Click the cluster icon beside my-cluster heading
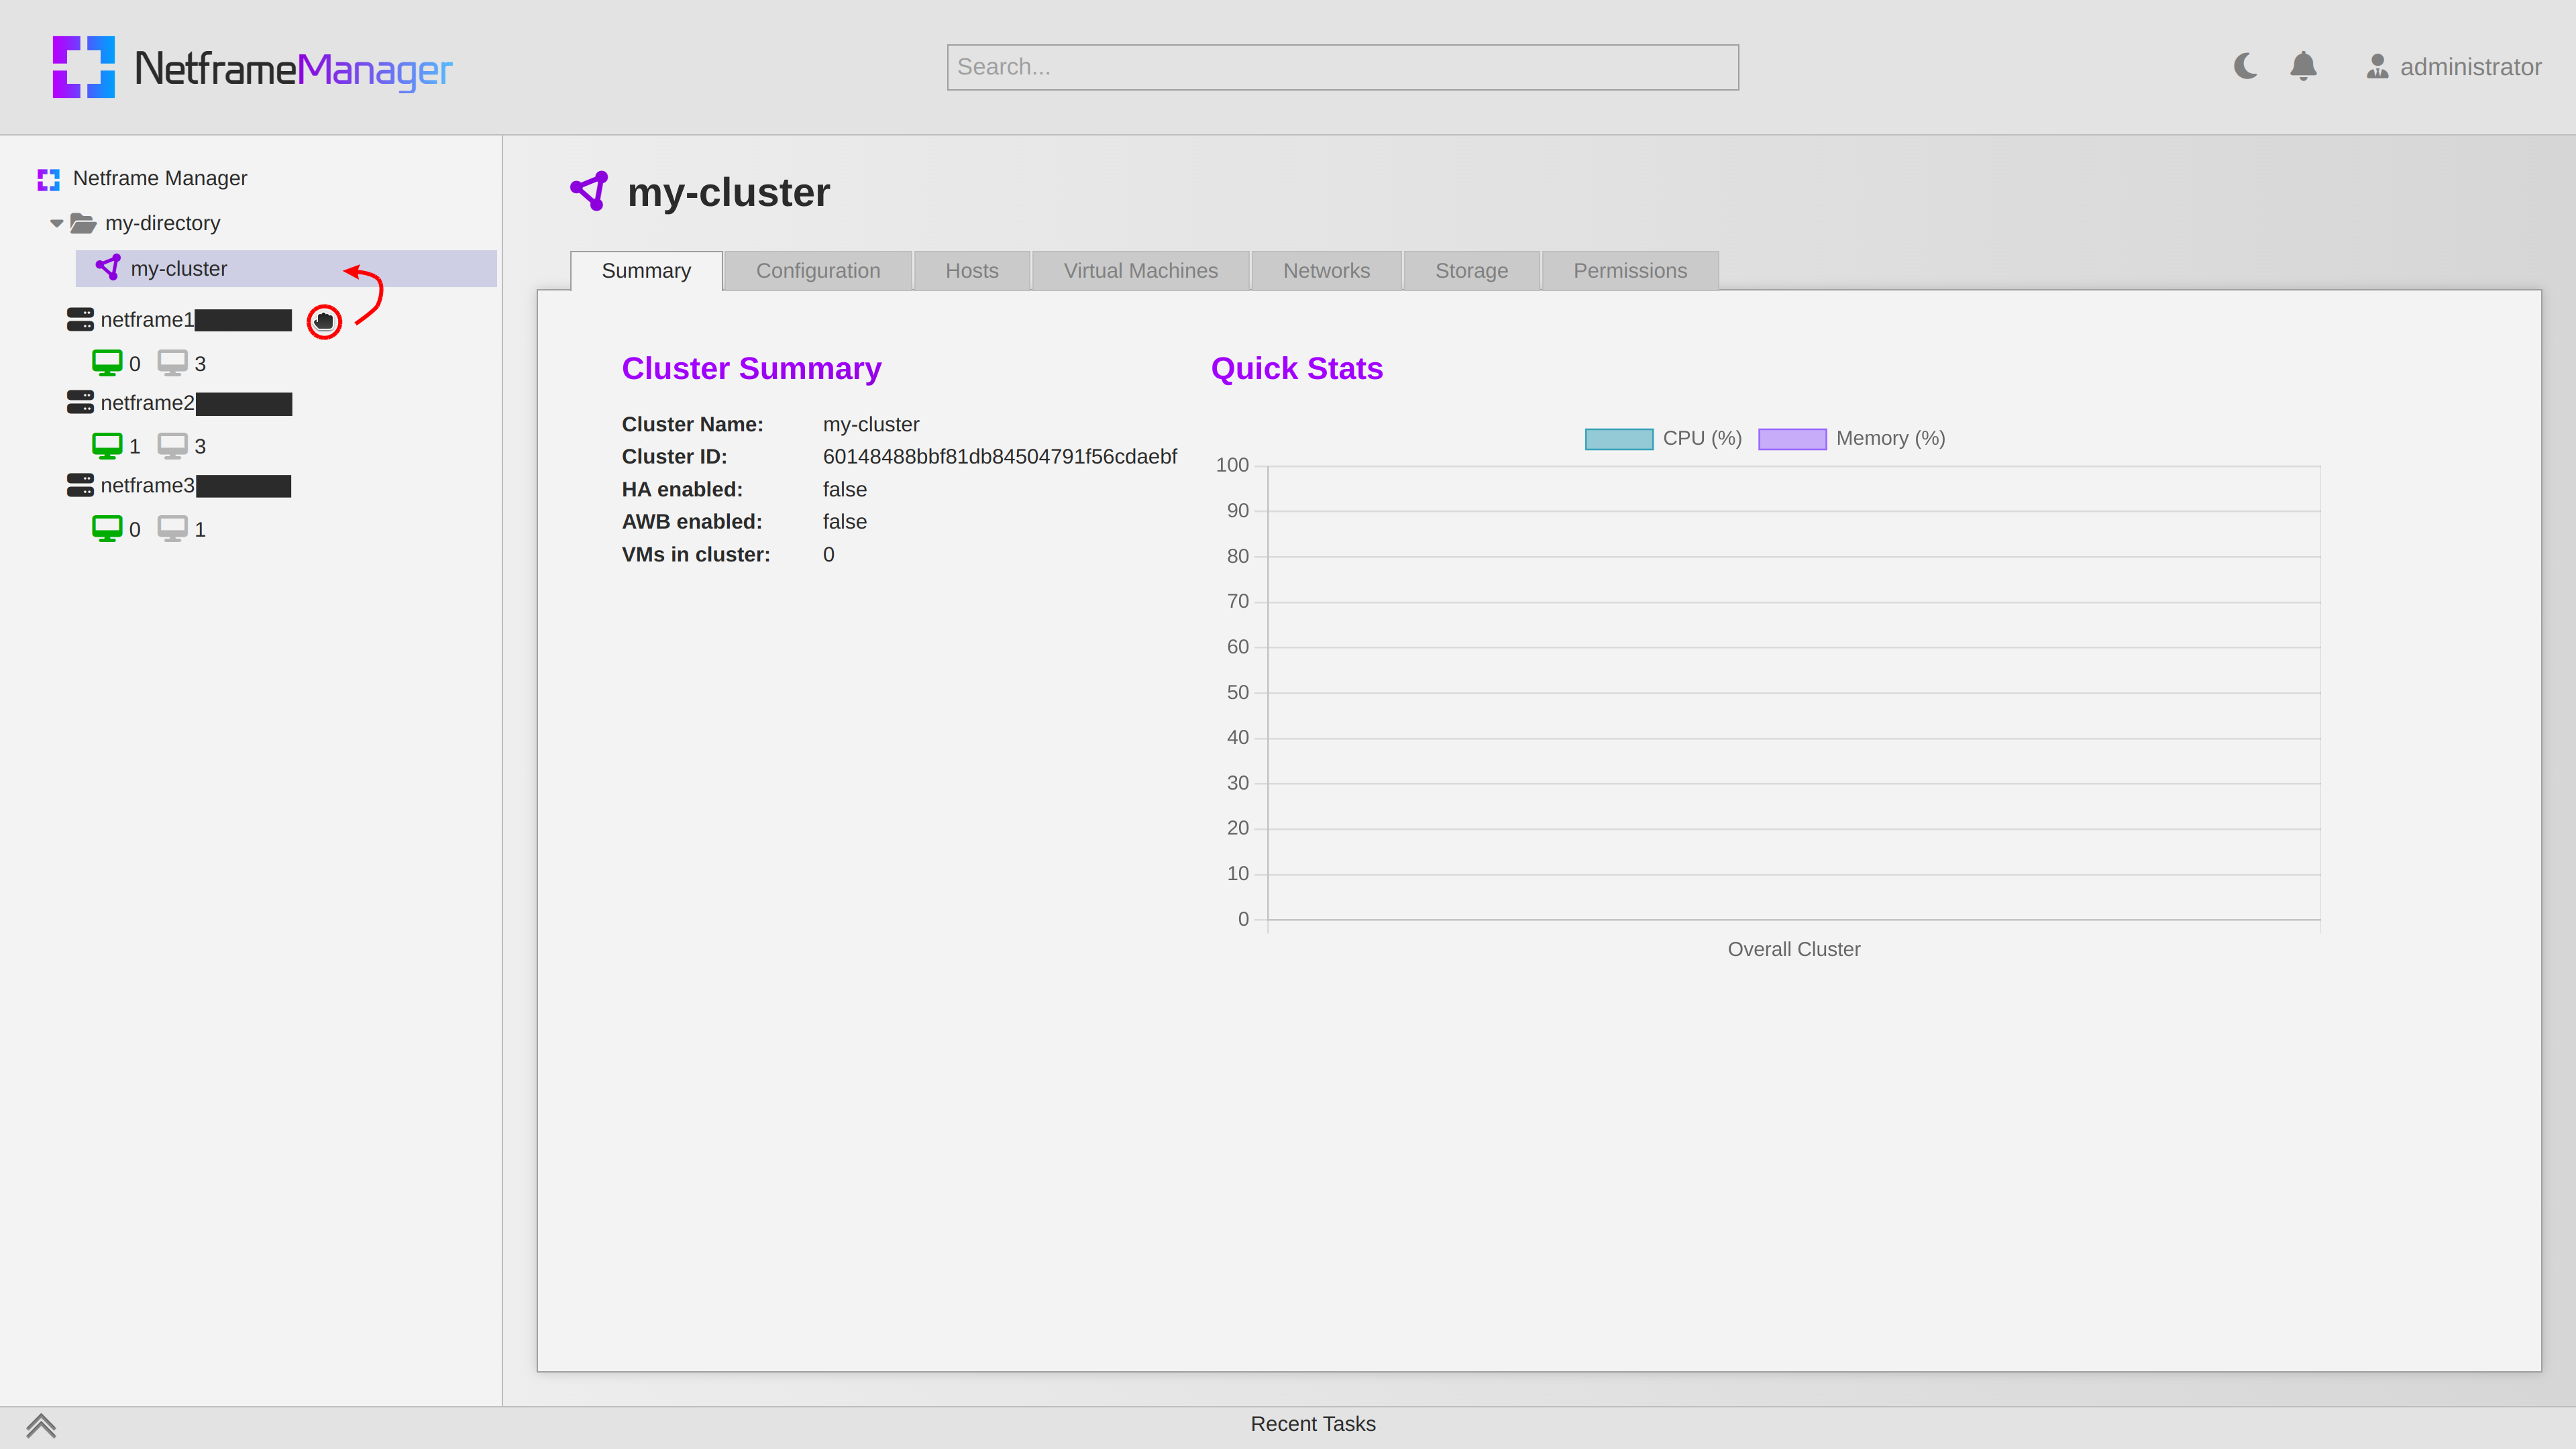Image resolution: width=2576 pixels, height=1449 pixels. tap(590, 191)
